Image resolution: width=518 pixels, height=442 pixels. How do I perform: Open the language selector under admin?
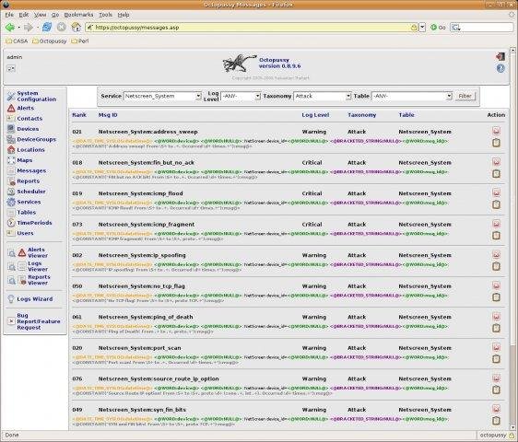[x=11, y=69]
